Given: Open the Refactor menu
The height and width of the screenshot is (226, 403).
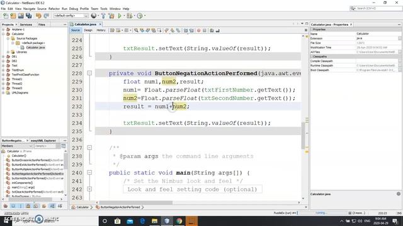Looking at the screenshot, I should (x=54, y=9).
